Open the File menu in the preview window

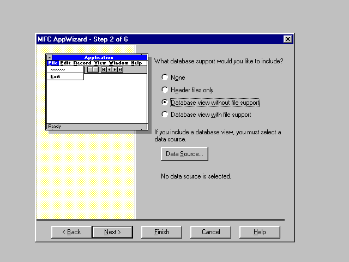52,63
